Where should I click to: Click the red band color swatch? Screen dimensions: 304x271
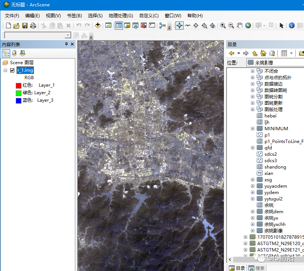[x=18, y=86]
